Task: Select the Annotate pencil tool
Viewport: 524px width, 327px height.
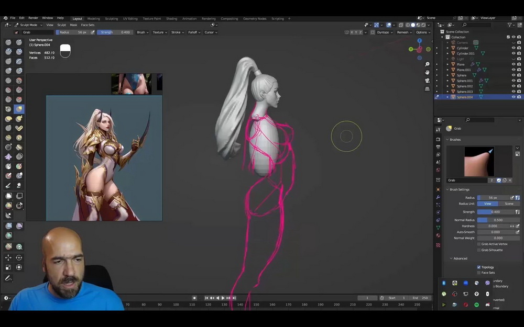Action: click(8, 278)
